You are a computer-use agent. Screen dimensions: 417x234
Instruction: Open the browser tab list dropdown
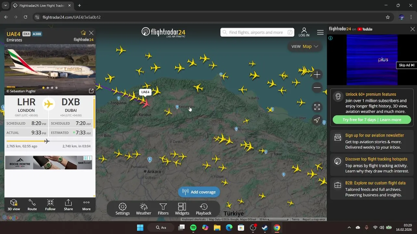pyautogui.click(x=6, y=6)
